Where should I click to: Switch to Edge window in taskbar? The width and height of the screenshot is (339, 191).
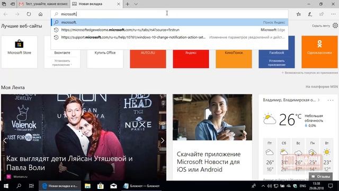coord(60,186)
